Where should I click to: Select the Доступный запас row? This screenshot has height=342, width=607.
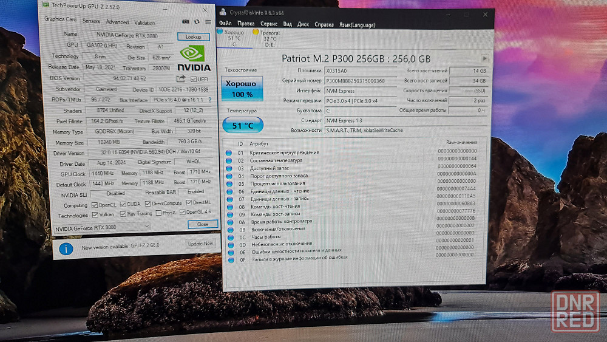[353, 168]
